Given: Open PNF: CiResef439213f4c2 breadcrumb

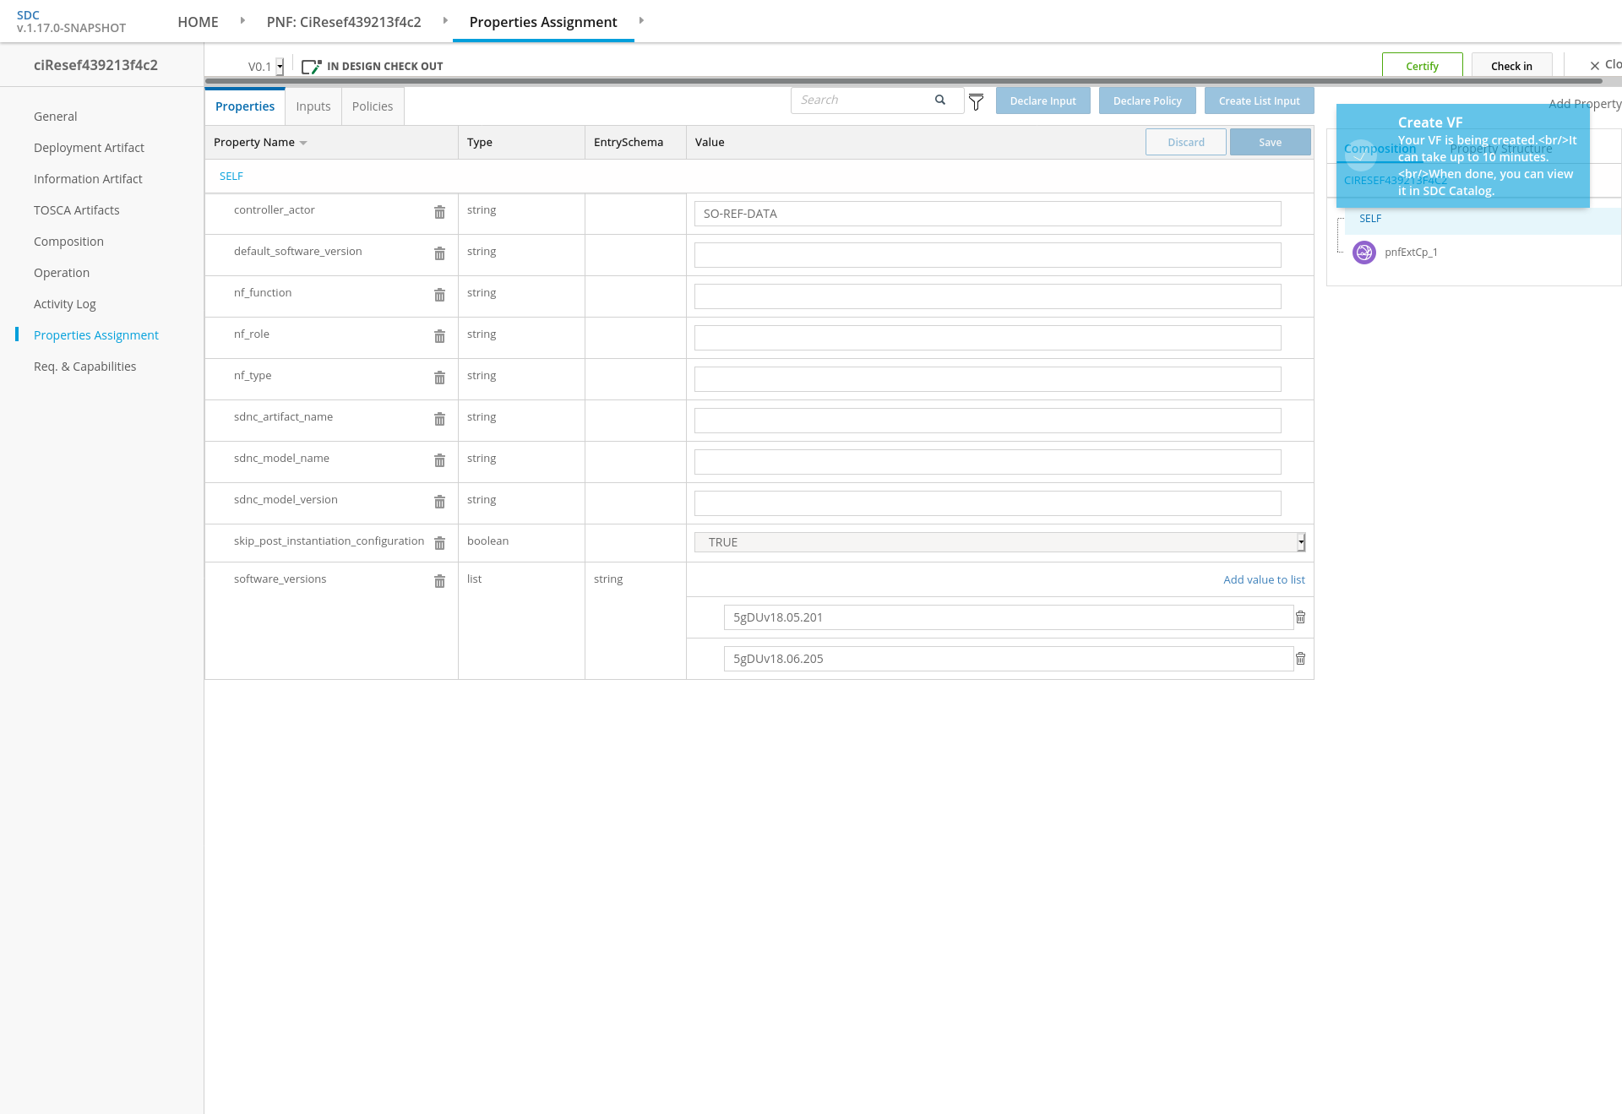Looking at the screenshot, I should (x=344, y=22).
